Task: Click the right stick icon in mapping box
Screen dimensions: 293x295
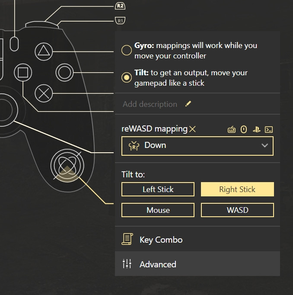Action: tap(134, 146)
